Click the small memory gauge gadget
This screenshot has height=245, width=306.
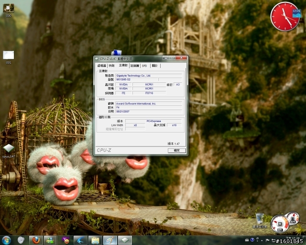293,218
